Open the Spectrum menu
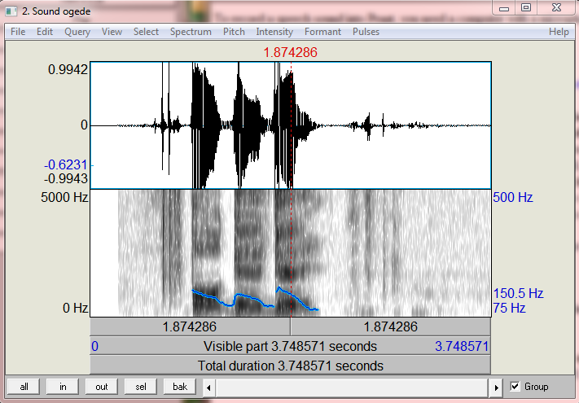The width and height of the screenshot is (579, 403). 191,32
